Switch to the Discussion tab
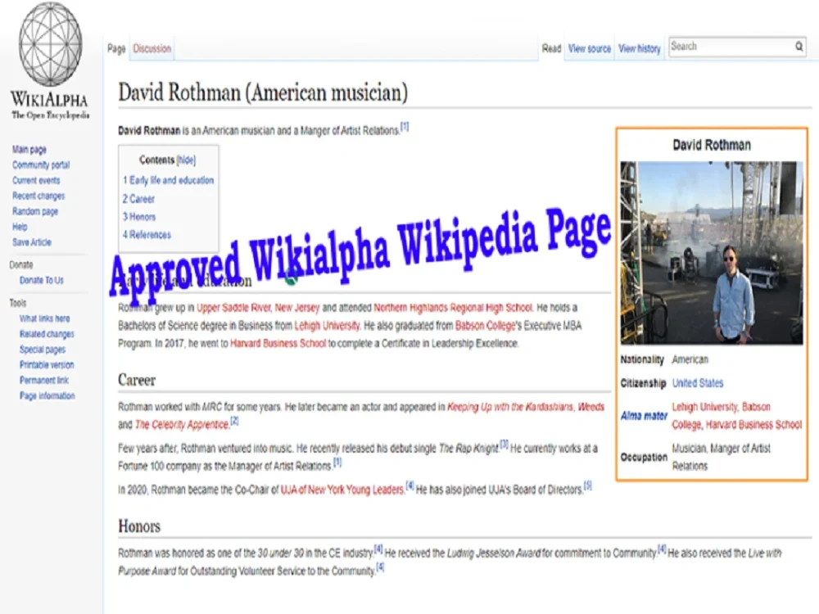The image size is (819, 614). [x=152, y=48]
